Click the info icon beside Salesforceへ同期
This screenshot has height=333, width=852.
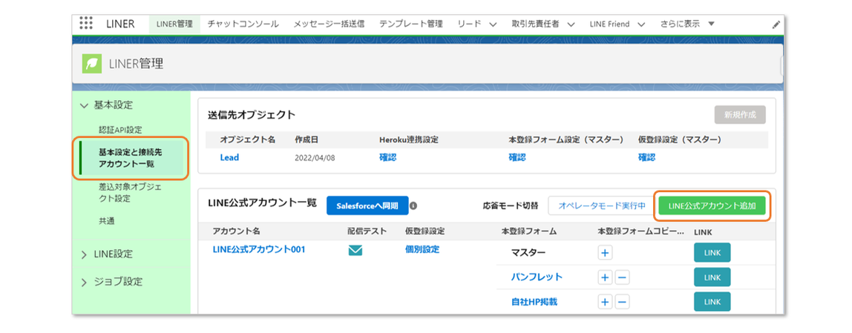413,206
